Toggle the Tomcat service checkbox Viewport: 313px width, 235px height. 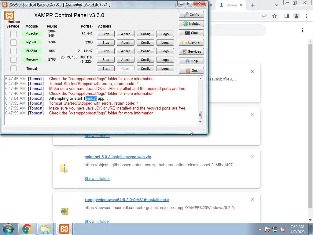point(13,68)
